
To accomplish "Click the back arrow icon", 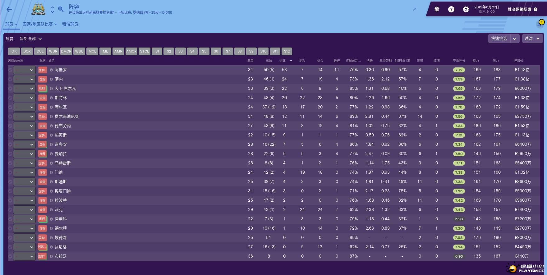I will click(9, 10).
